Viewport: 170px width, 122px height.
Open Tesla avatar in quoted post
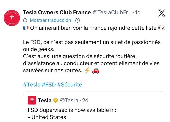(x=32, y=100)
